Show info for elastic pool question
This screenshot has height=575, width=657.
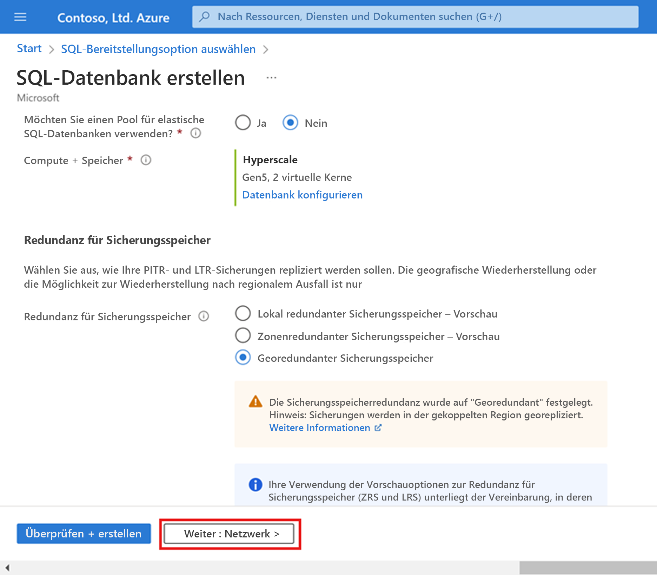pos(196,133)
